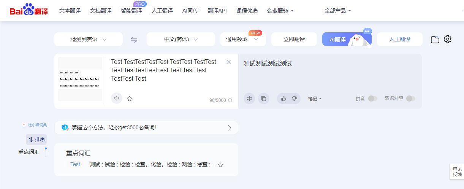The image size is (464, 189).
Task: Expand the 笔记 dropdown
Action: [315, 98]
